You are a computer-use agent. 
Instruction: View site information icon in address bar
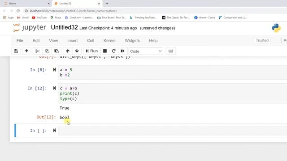26,11
